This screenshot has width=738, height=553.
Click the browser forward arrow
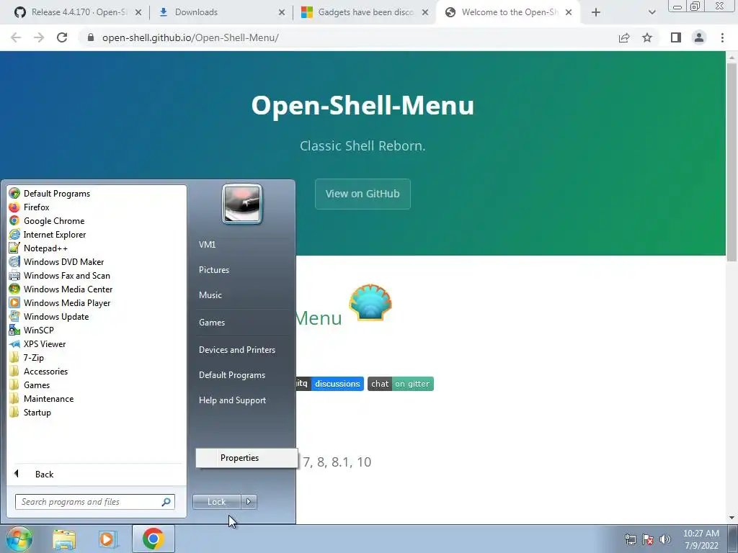tap(39, 37)
